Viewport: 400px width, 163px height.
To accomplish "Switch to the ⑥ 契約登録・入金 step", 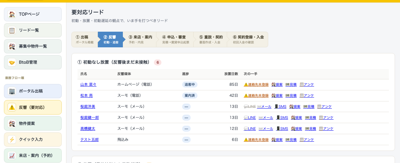I will (248, 40).
